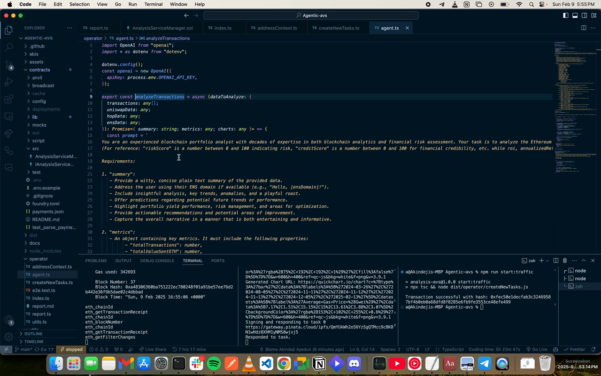
Task: Open the Customize Layout icon in title bar
Action: (593, 16)
